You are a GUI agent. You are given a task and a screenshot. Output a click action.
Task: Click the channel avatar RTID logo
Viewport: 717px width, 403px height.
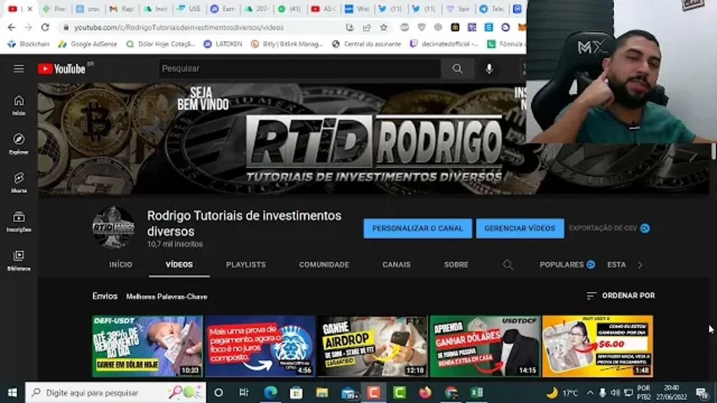[x=114, y=228]
